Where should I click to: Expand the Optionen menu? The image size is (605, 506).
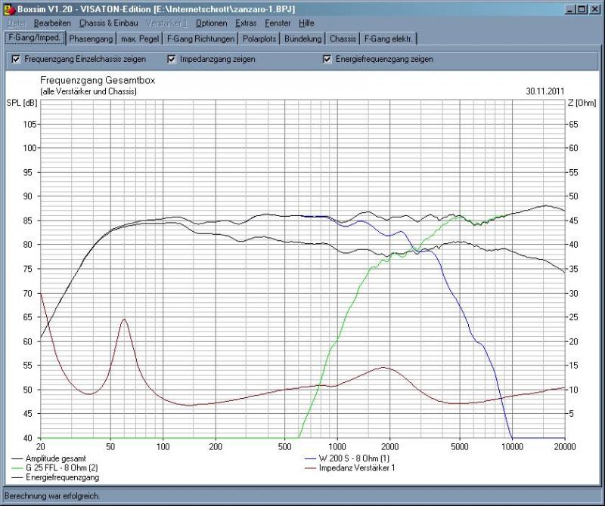point(211,23)
